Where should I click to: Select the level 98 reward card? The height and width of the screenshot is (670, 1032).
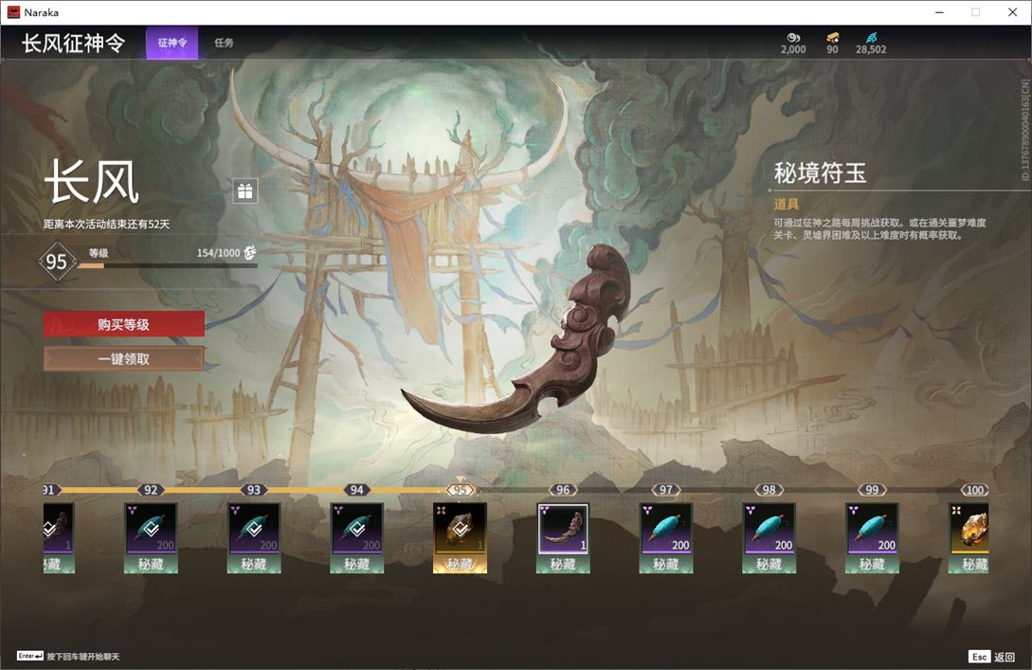click(769, 537)
